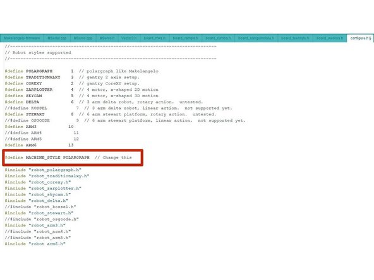Click the include "robot_zarplotter.h" line
This screenshot has width=374, height=280.
click(x=43, y=189)
